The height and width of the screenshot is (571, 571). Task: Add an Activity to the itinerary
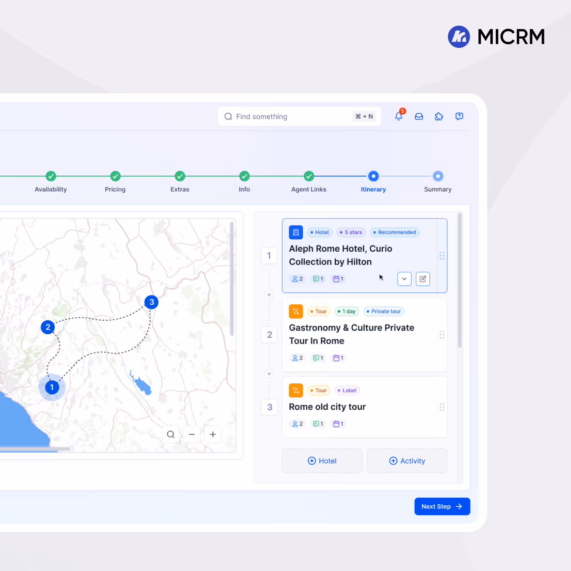(407, 461)
